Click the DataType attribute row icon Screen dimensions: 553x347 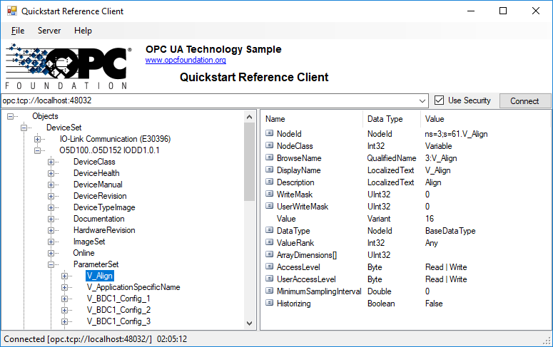pyautogui.click(x=270, y=230)
